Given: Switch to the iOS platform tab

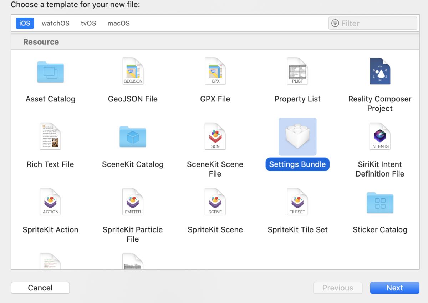Looking at the screenshot, I should click(25, 23).
